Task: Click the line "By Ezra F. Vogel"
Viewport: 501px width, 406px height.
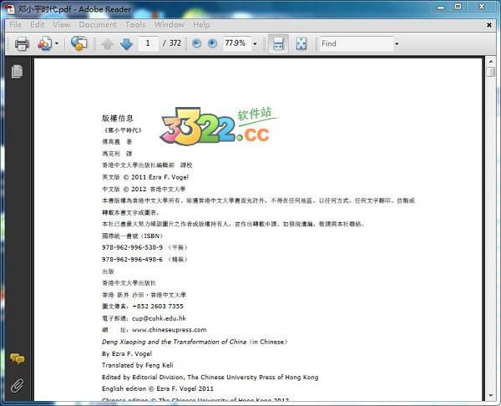Action: coord(127,353)
